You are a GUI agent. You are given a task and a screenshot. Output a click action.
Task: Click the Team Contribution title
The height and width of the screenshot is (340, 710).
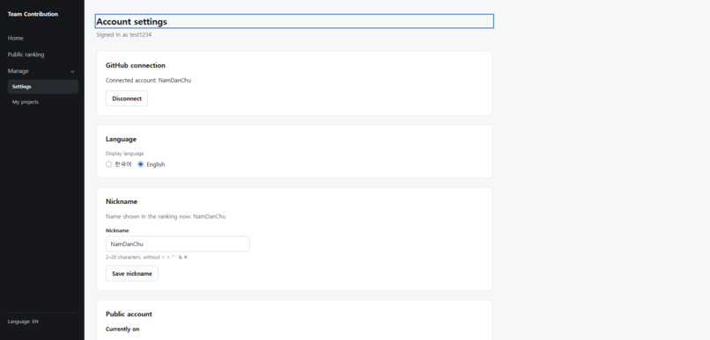33,14
